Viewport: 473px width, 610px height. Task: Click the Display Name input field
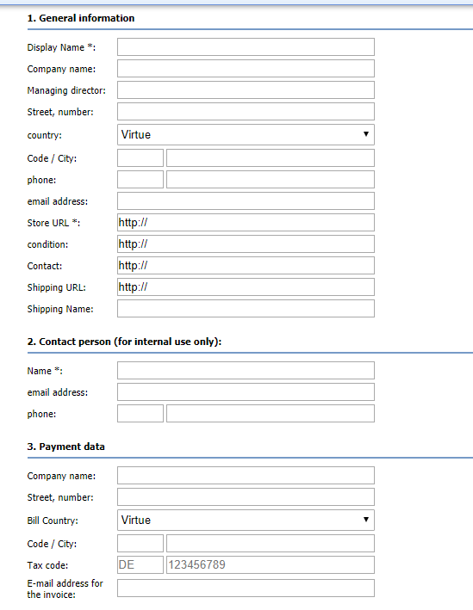(246, 47)
